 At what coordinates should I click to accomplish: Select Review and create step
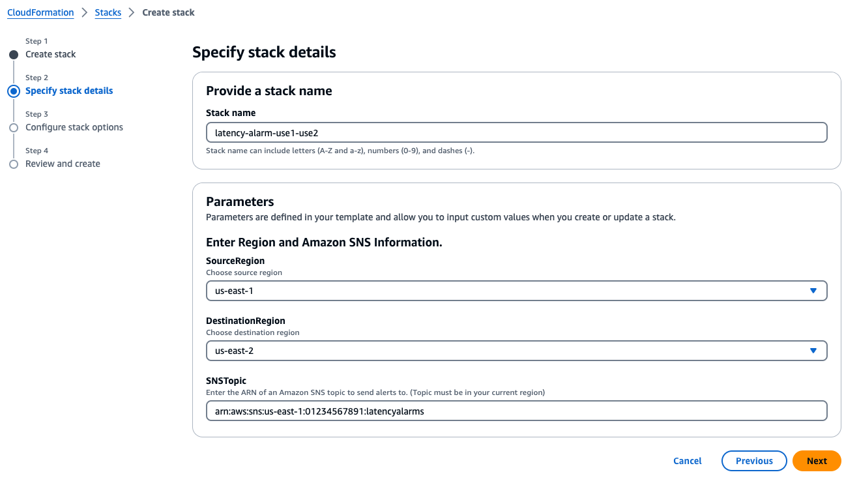[x=63, y=164]
